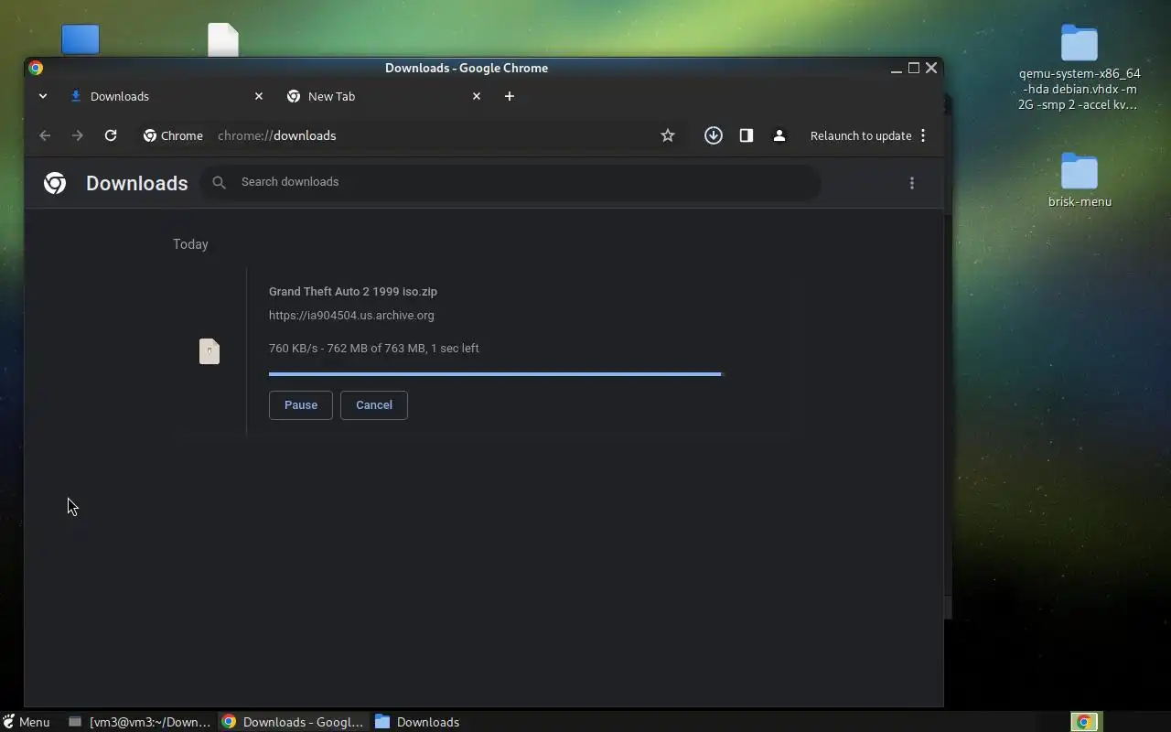Click the download progress bar
1171x732 pixels.
point(495,374)
